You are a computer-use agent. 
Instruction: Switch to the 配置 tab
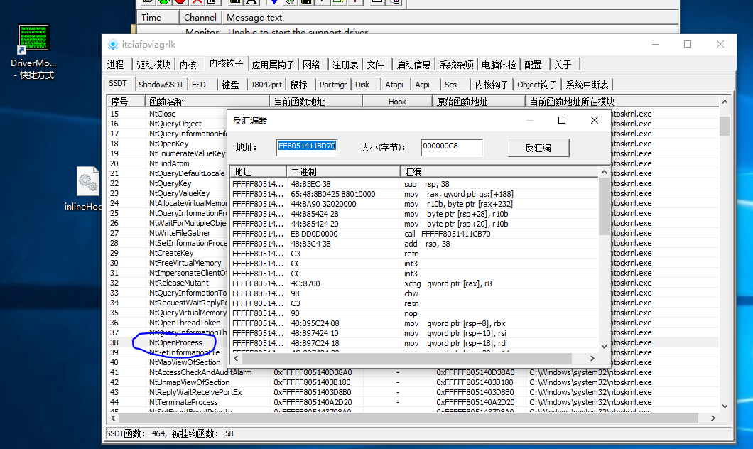533,64
